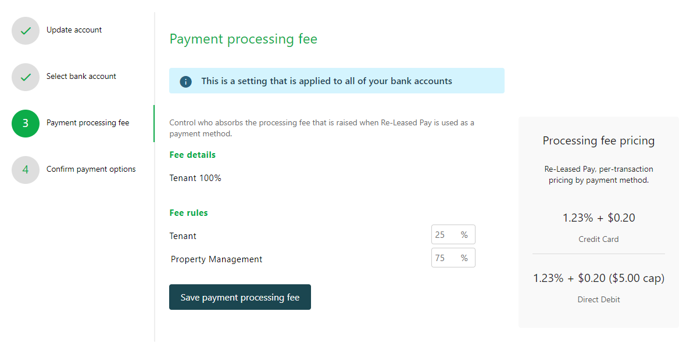Screen dimensions: 697x351
Task: Click the Credit Card pricing rate
Action: (598, 218)
